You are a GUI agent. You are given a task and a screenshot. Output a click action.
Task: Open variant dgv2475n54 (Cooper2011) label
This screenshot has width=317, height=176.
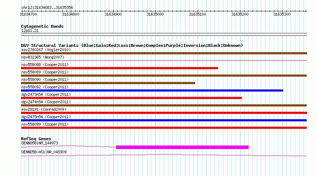46,117
